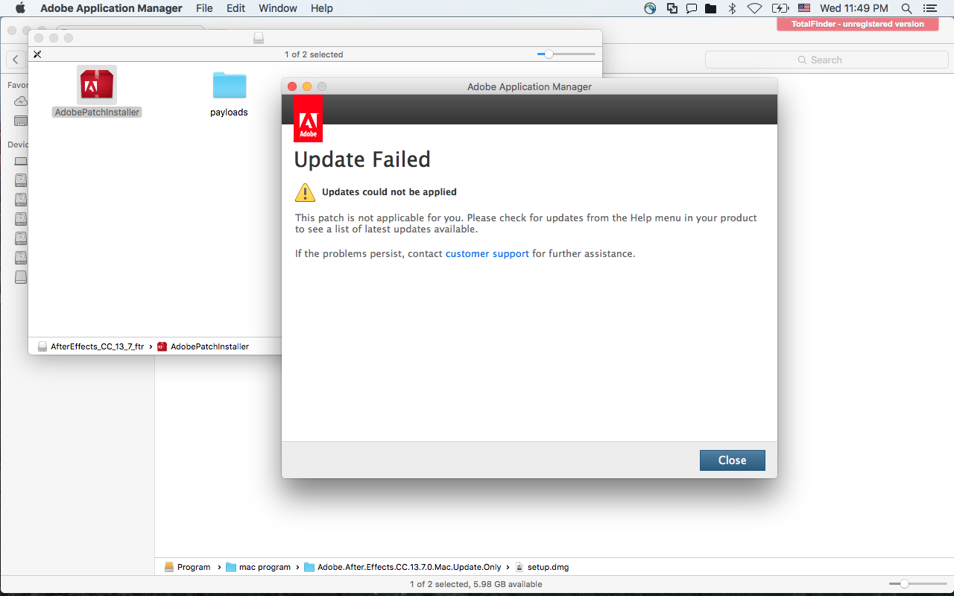The image size is (954, 596).
Task: Open the Window menu
Action: coord(278,8)
